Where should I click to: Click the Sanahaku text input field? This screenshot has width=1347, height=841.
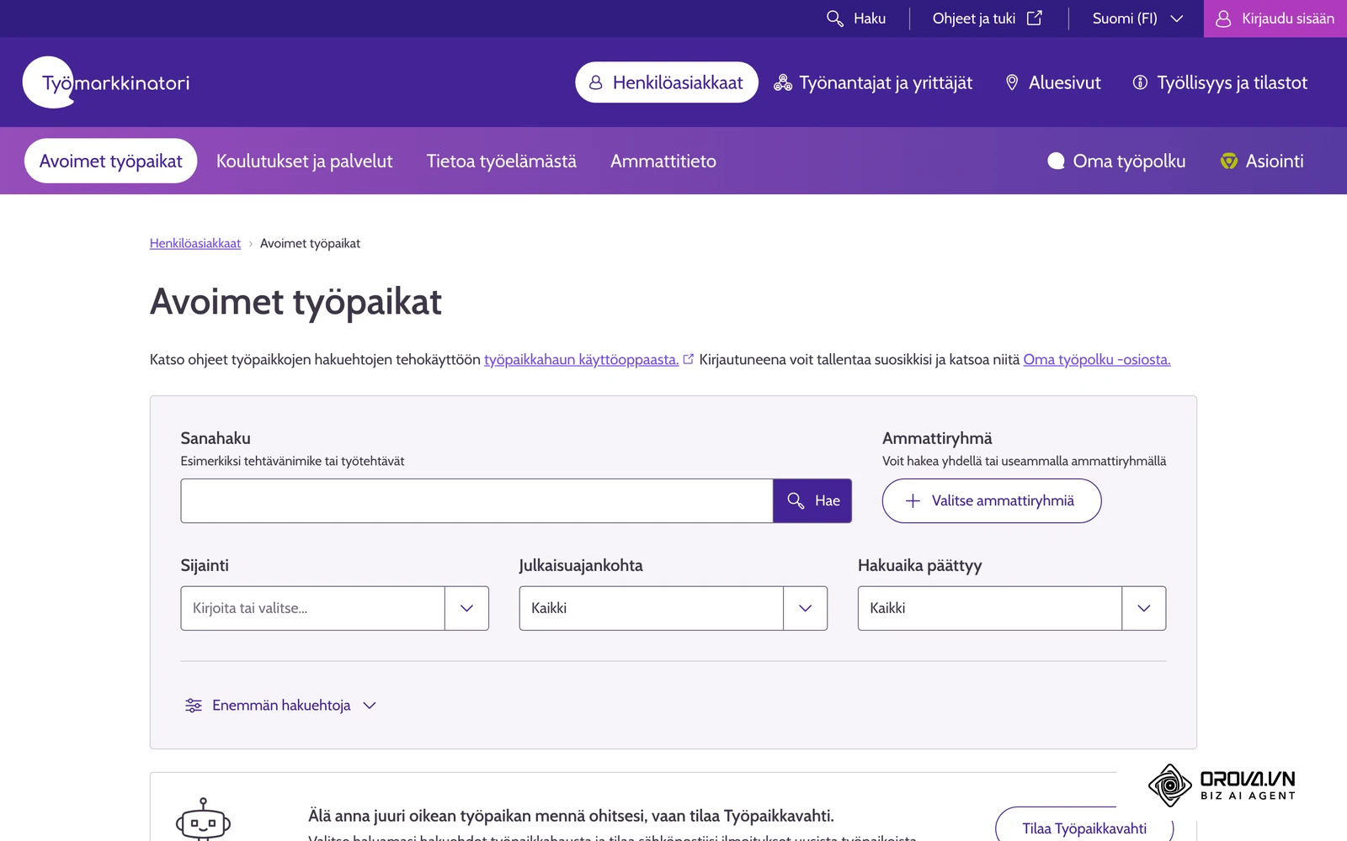pos(477,500)
